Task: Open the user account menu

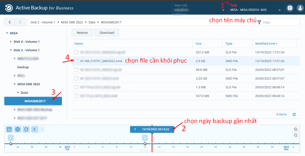Action: tap(300, 8)
